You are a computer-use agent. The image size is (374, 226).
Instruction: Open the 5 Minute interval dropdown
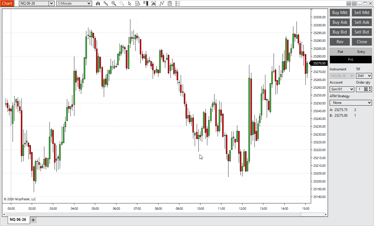tap(89, 3)
